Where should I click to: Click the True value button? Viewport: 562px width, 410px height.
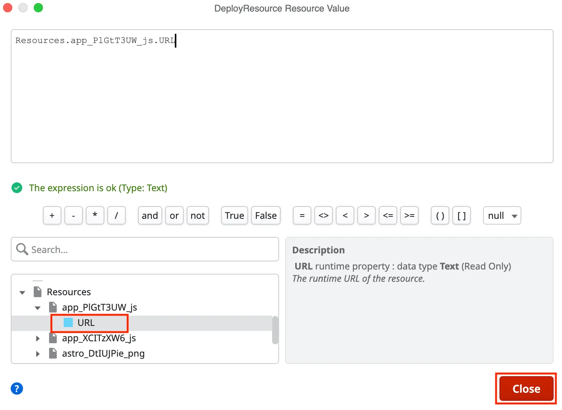234,215
